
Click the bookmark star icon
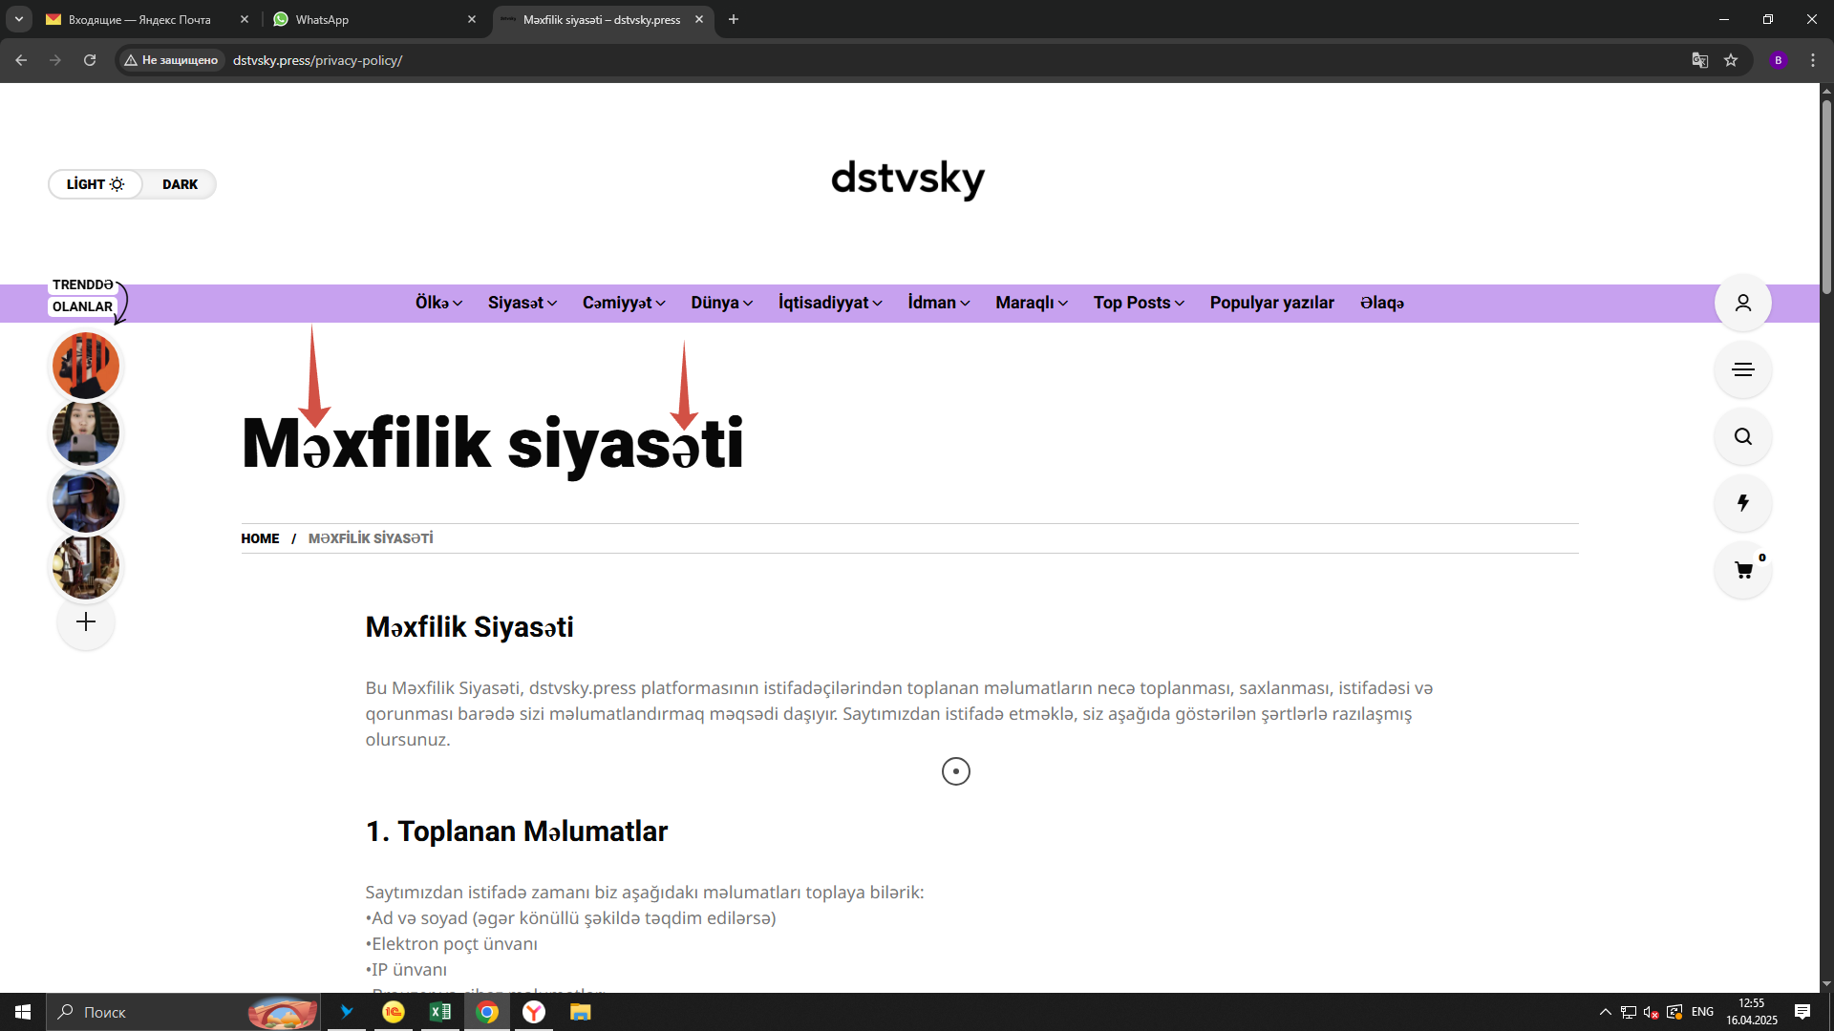click(x=1731, y=60)
